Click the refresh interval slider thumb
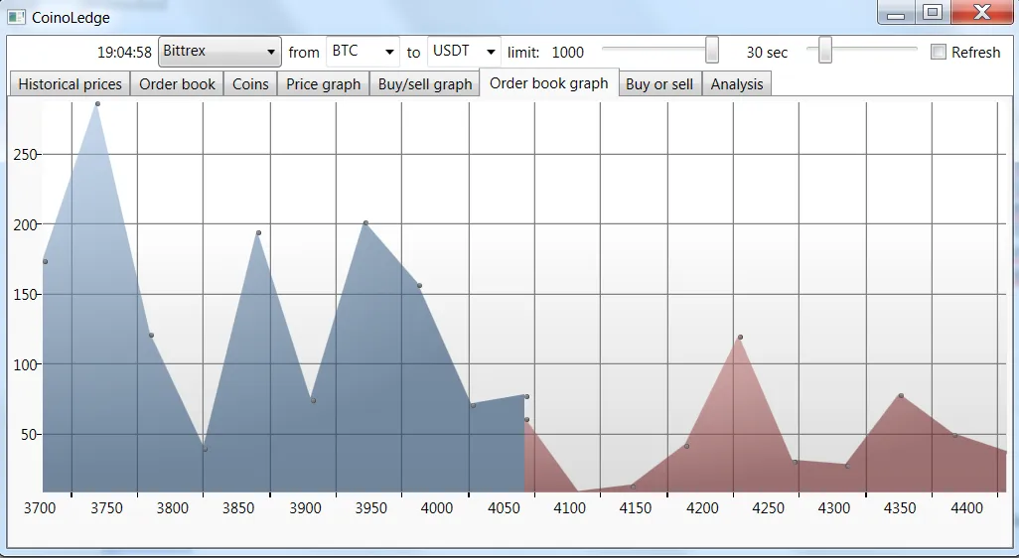The width and height of the screenshot is (1019, 558). [x=825, y=50]
